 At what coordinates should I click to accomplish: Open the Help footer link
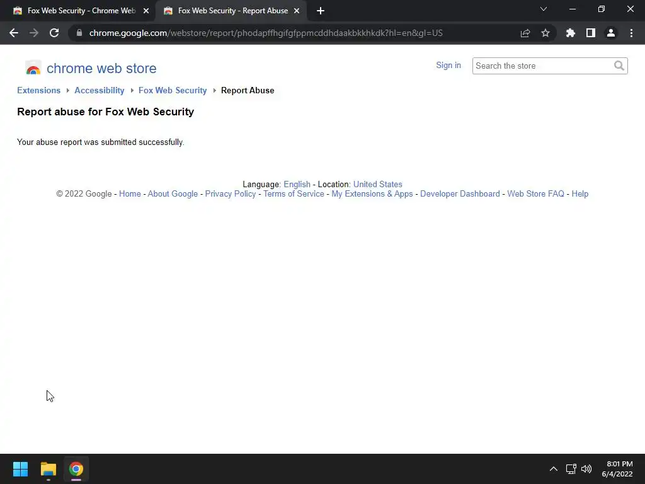click(580, 194)
